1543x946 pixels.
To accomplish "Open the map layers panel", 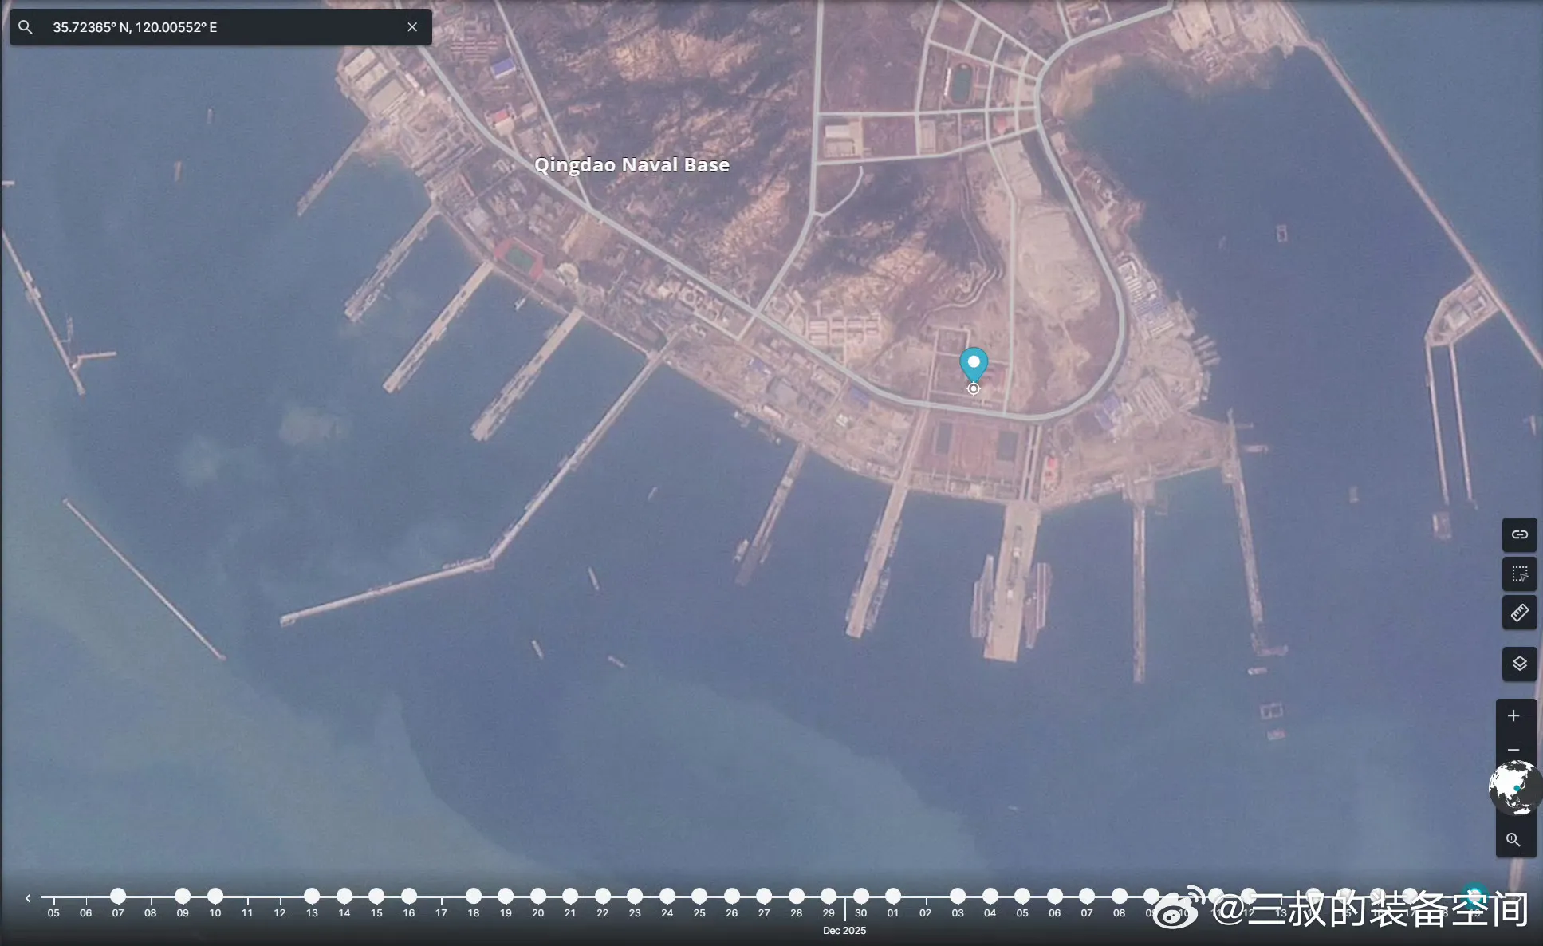I will pyautogui.click(x=1519, y=664).
